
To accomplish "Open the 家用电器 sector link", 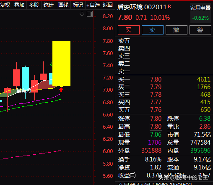I will (x=200, y=8).
